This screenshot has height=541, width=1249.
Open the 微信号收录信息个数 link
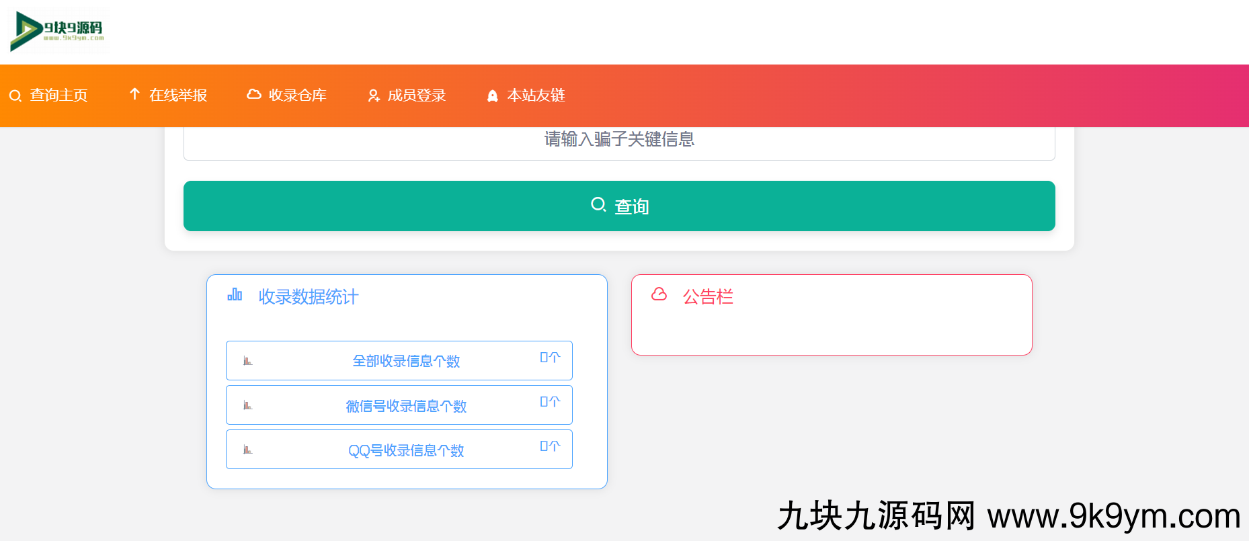click(406, 406)
